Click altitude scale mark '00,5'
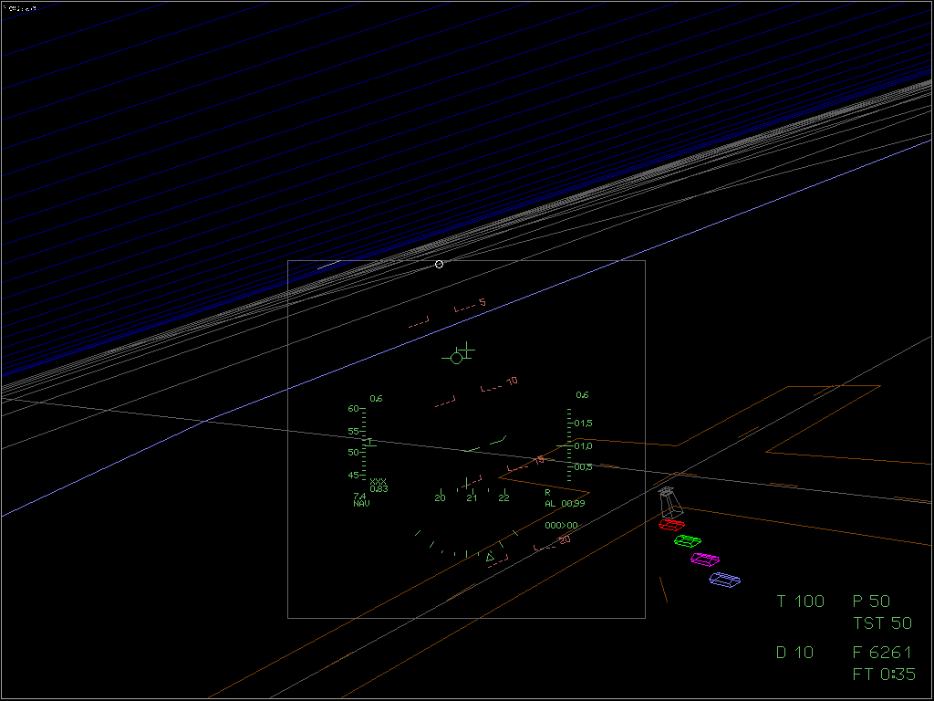 click(x=583, y=466)
